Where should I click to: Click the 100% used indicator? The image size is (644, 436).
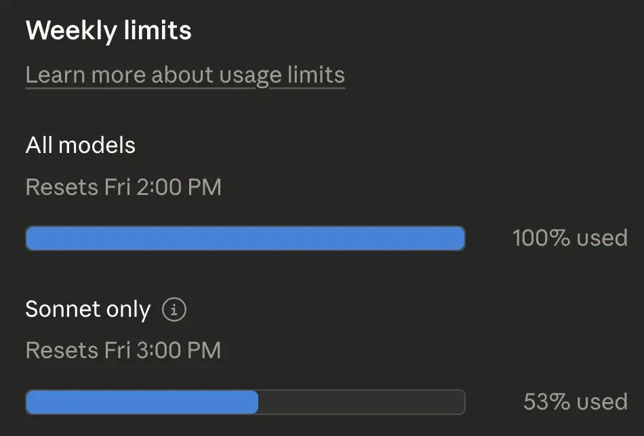click(569, 238)
